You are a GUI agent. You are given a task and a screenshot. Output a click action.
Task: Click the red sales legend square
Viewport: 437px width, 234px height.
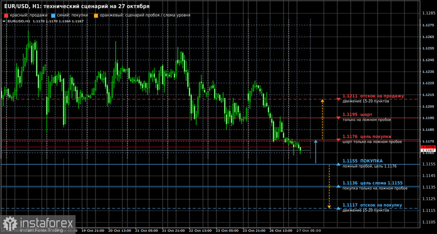coord(6,15)
